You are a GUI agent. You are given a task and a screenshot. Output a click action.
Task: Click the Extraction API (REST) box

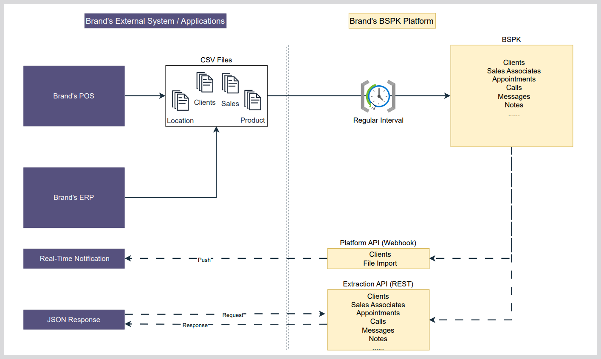click(378, 320)
